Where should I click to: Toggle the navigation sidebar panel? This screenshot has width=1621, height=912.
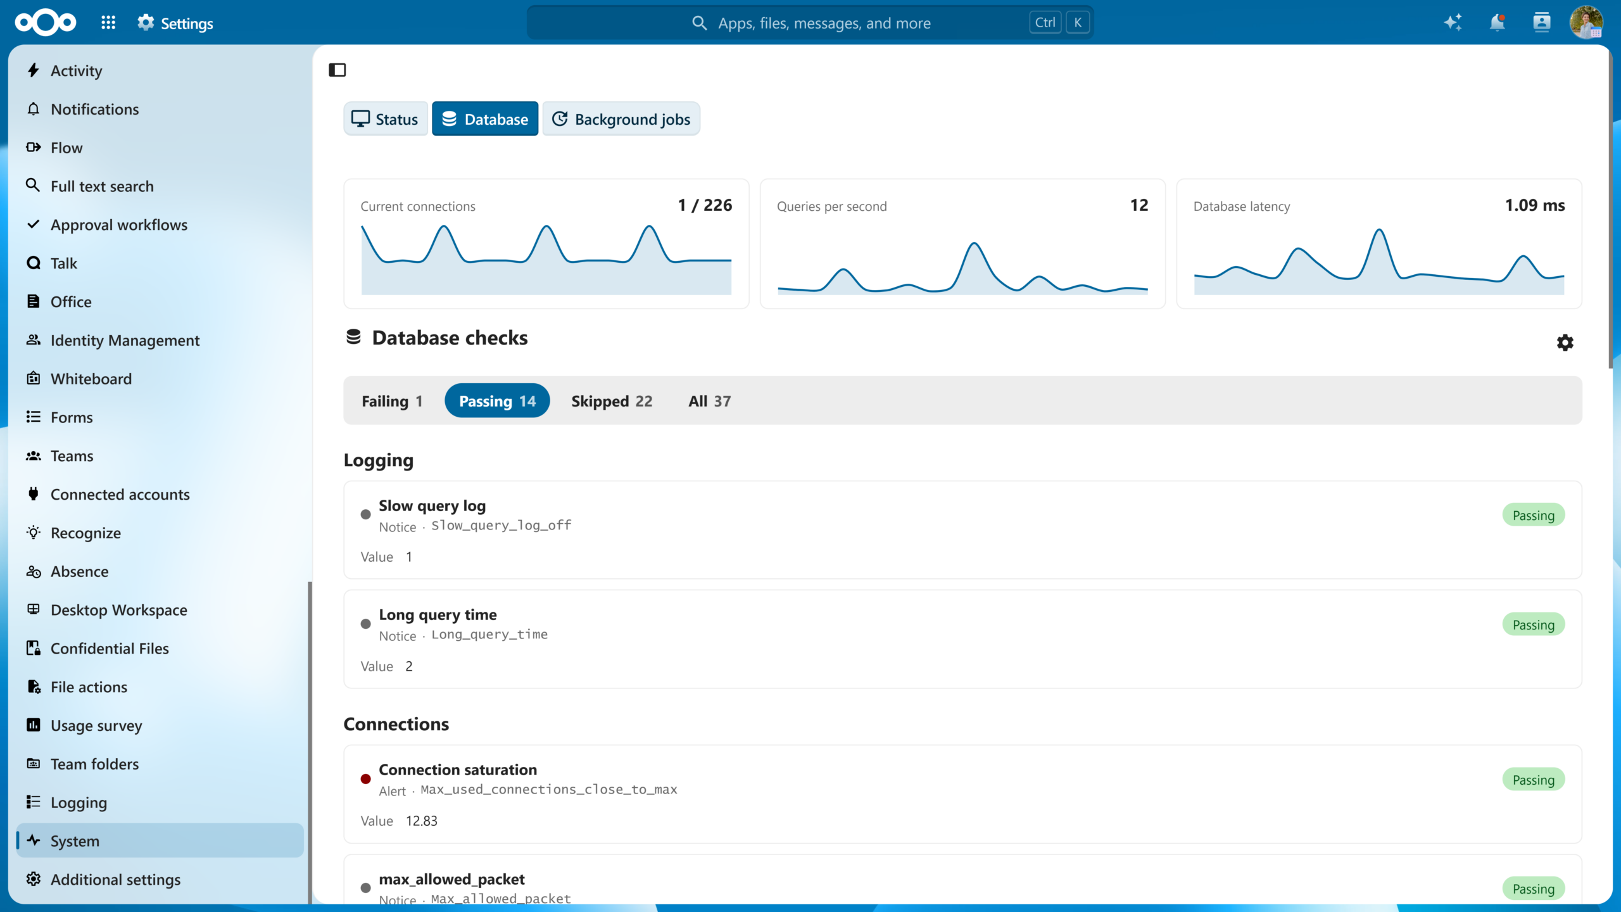(337, 70)
